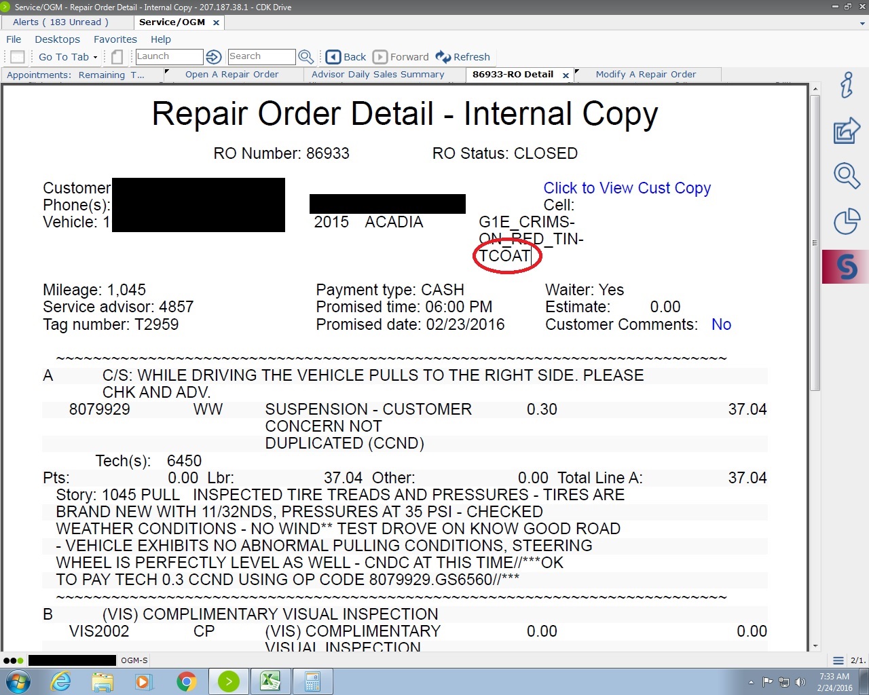
Task: Switch to Open A Repair Order tab
Action: point(232,75)
